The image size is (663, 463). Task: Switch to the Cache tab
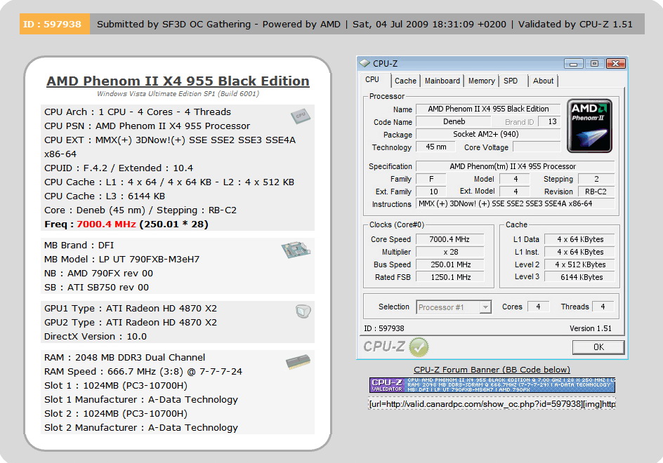(x=405, y=81)
